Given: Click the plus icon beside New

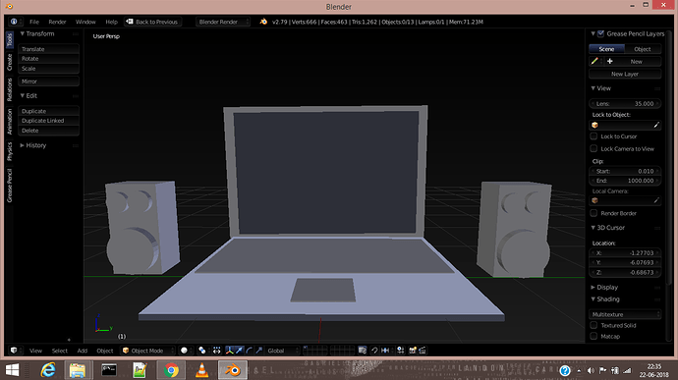Looking at the screenshot, I should click(x=609, y=62).
